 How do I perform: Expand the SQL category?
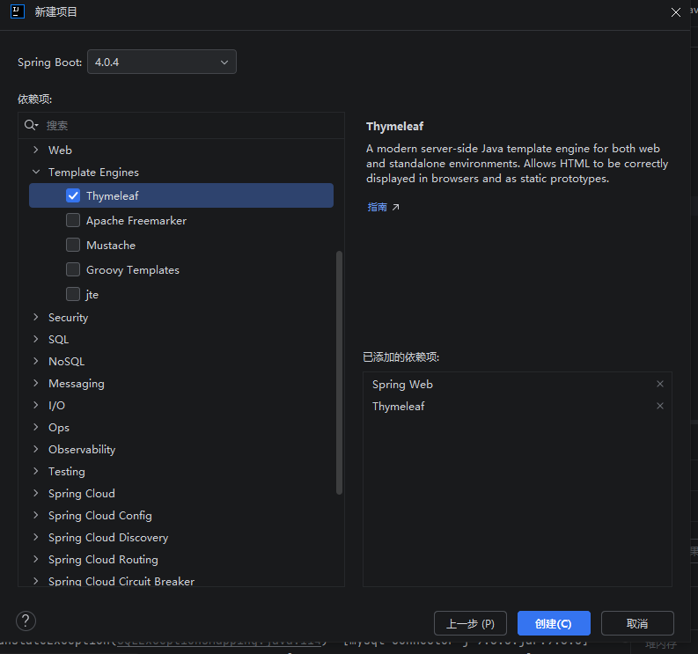[35, 339]
